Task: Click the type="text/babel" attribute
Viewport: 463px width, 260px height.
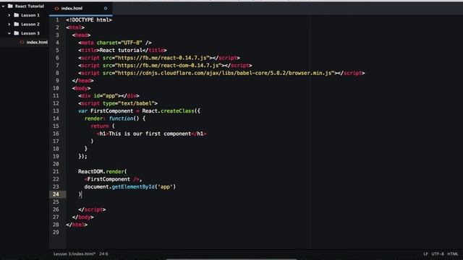Action: coord(129,103)
